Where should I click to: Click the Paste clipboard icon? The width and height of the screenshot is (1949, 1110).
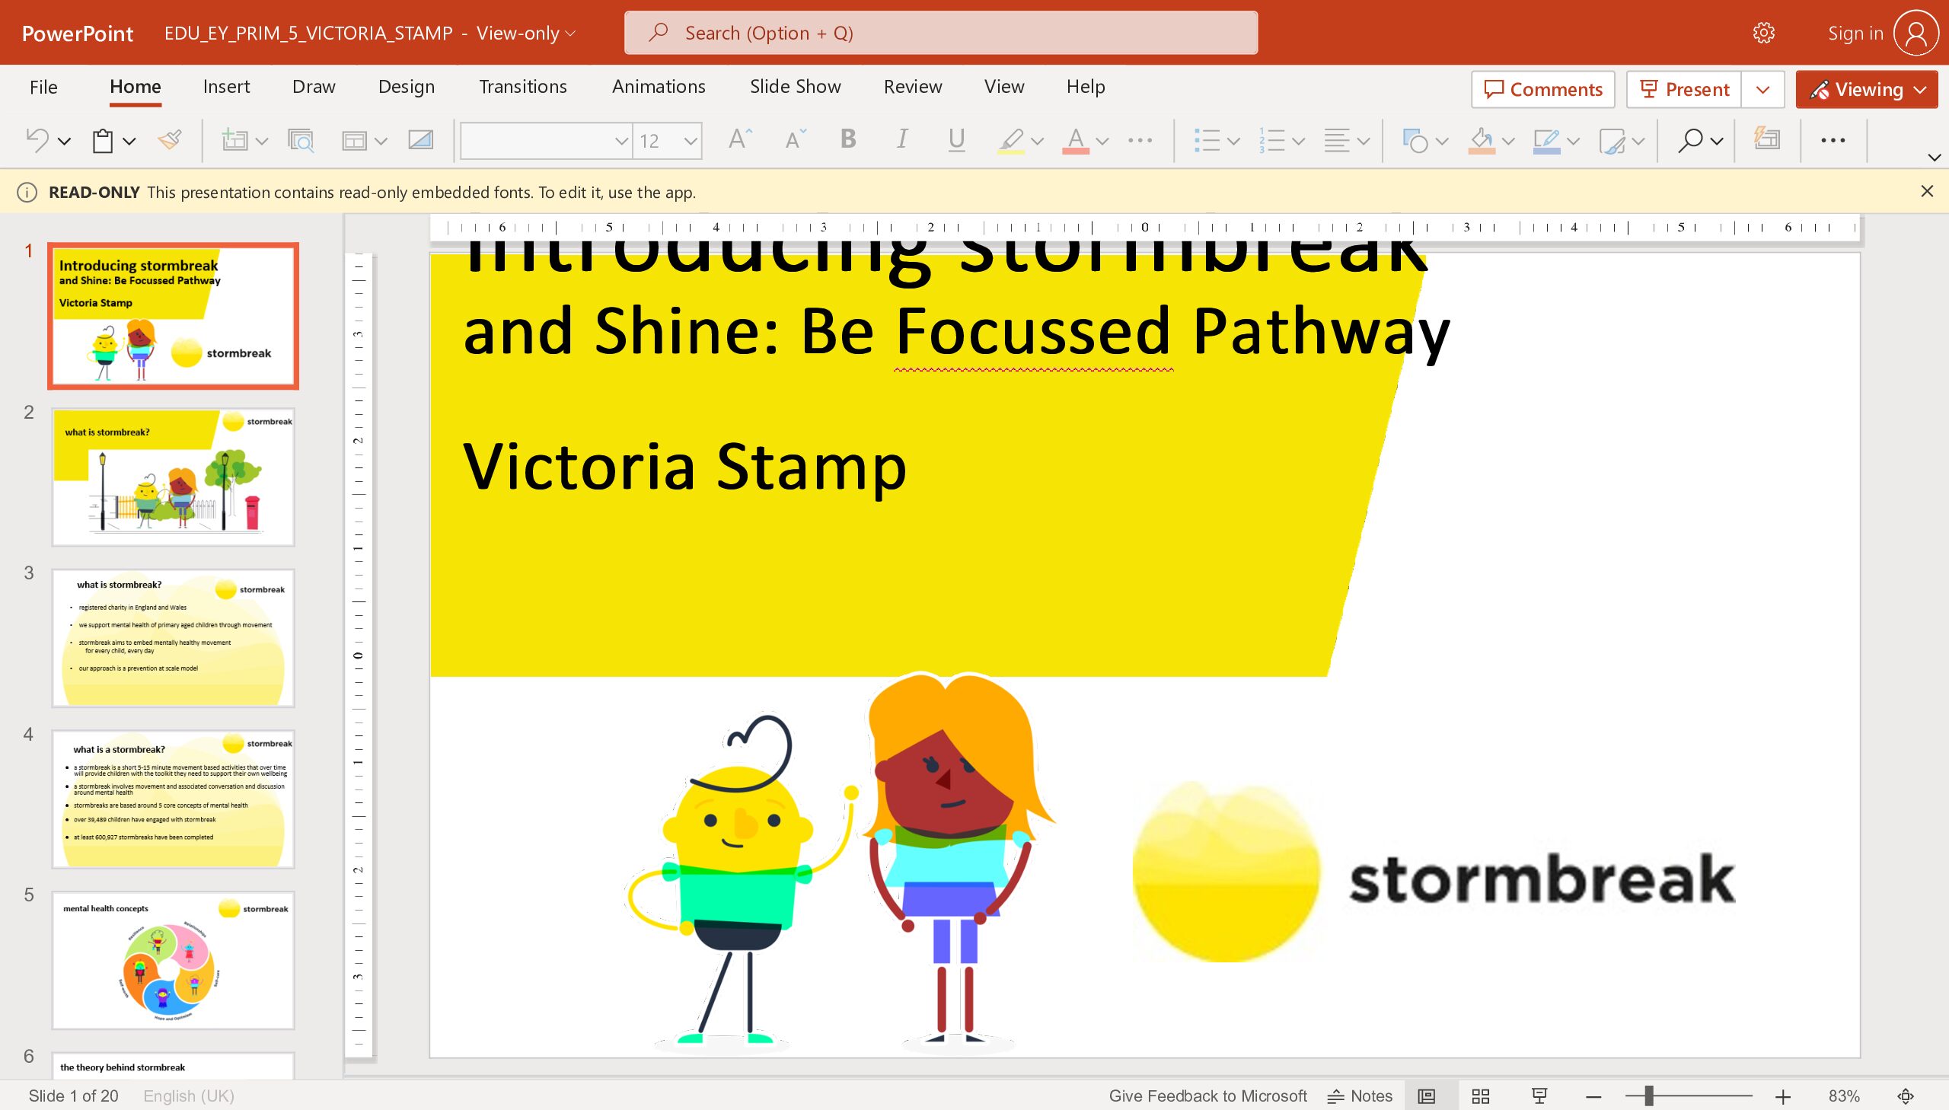[103, 140]
